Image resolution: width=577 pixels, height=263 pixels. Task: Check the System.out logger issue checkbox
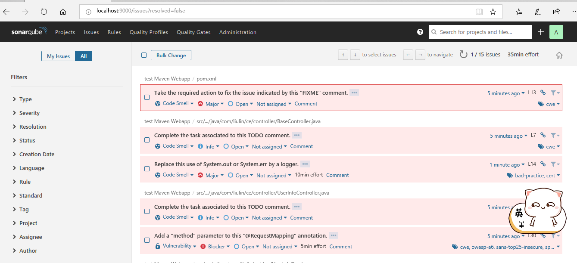pyautogui.click(x=147, y=169)
